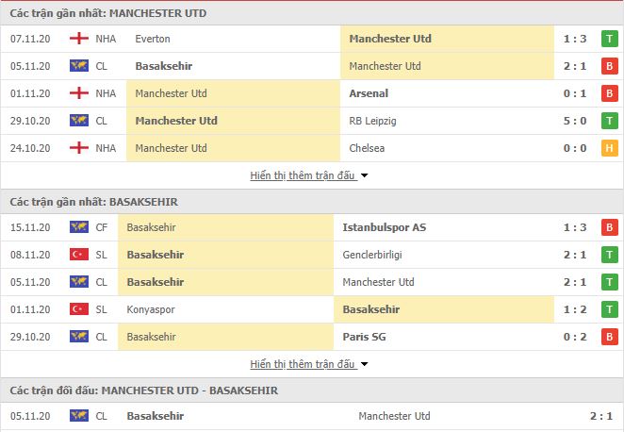
Task: Click the red B badge for Paris SG match
Action: point(609,337)
